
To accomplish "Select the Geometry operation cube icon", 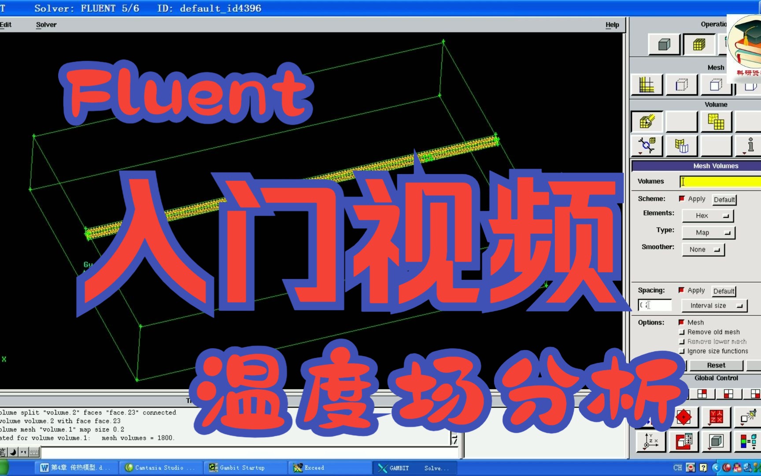I will click(x=664, y=45).
